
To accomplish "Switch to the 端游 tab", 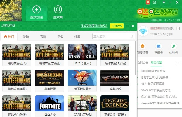I will pos(26,37).
